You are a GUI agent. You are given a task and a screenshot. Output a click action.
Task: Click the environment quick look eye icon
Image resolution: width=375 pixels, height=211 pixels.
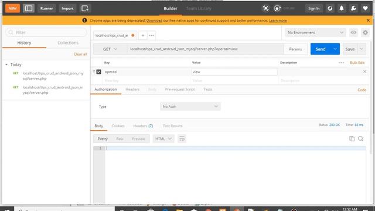[353, 33]
